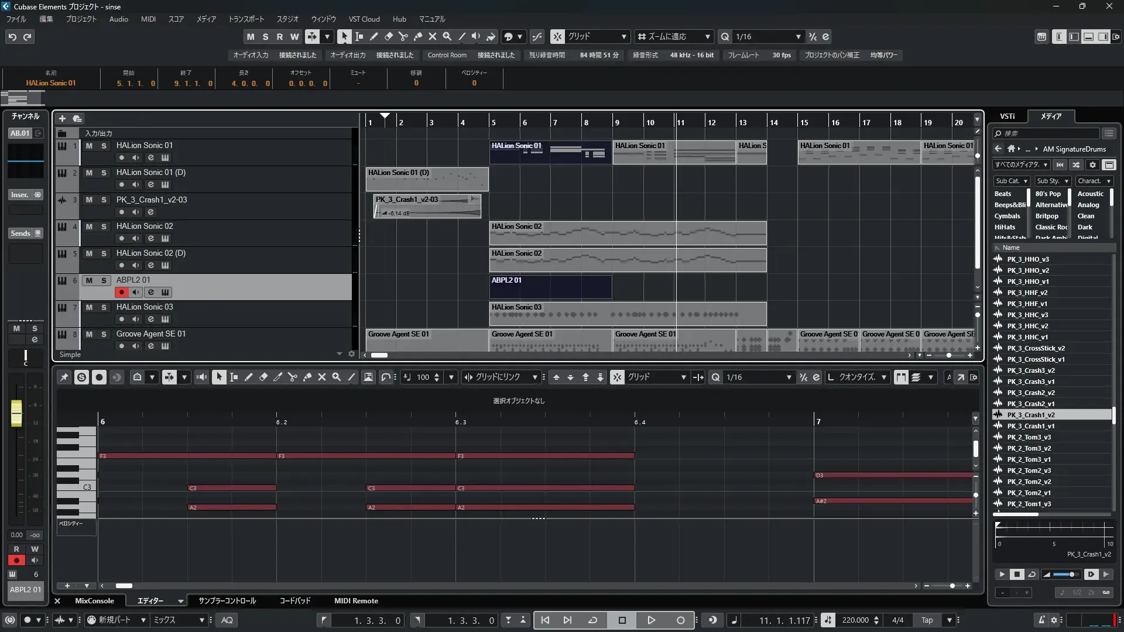Click the Start playback button in transport

[x=651, y=620]
